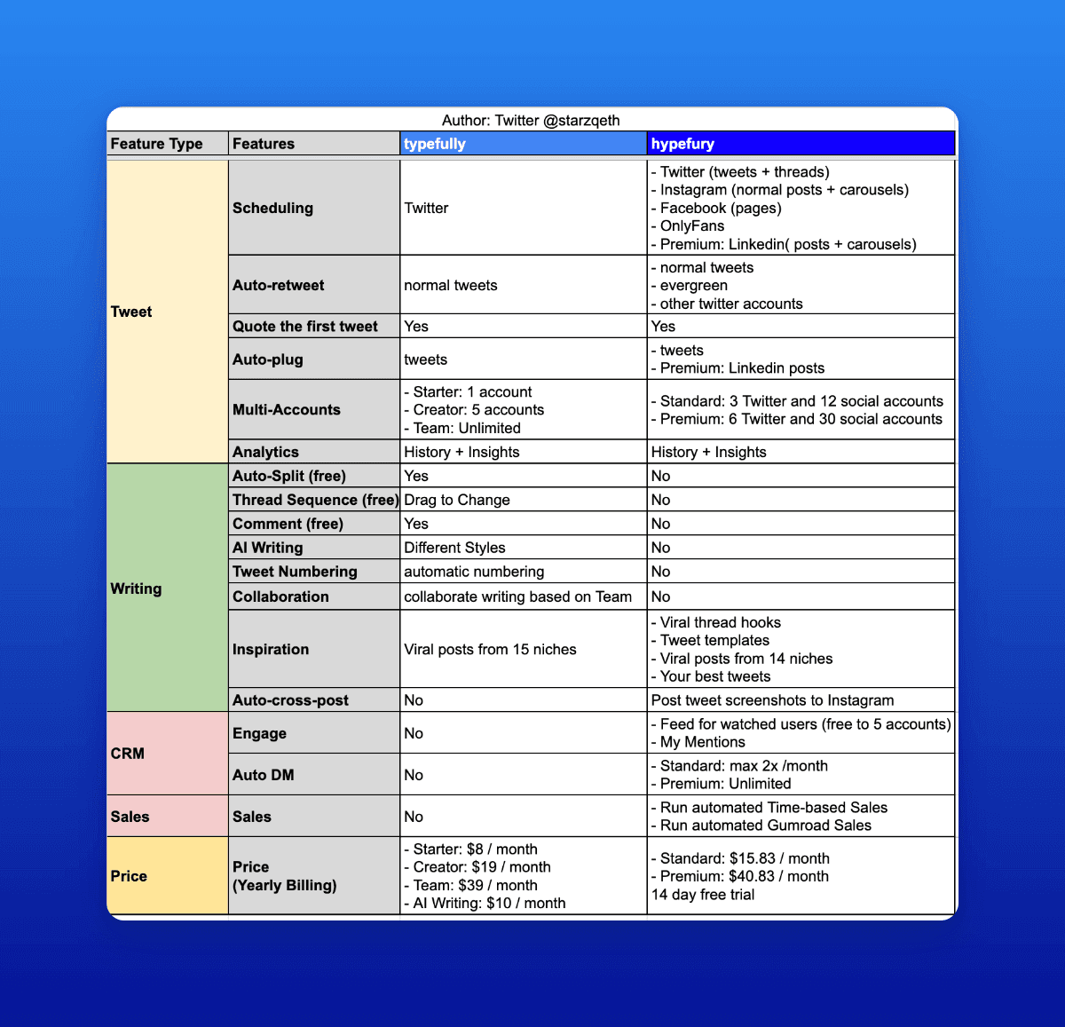Select "Instagram (normal posts + carousels)" line

point(780,190)
